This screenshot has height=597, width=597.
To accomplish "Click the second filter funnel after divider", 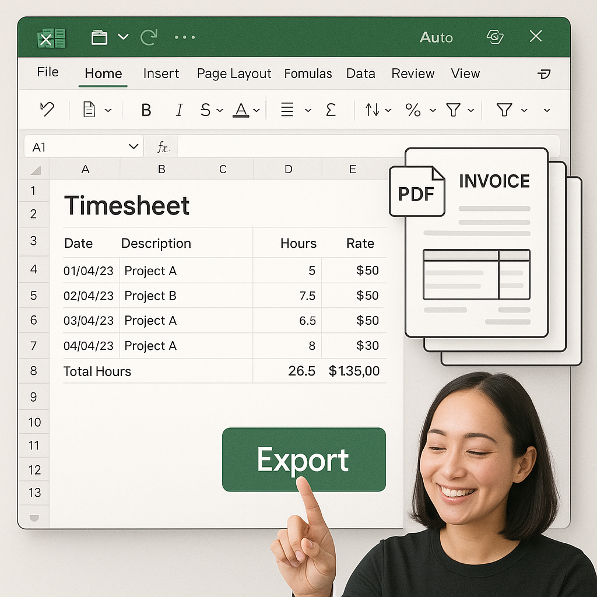I will click(x=504, y=110).
